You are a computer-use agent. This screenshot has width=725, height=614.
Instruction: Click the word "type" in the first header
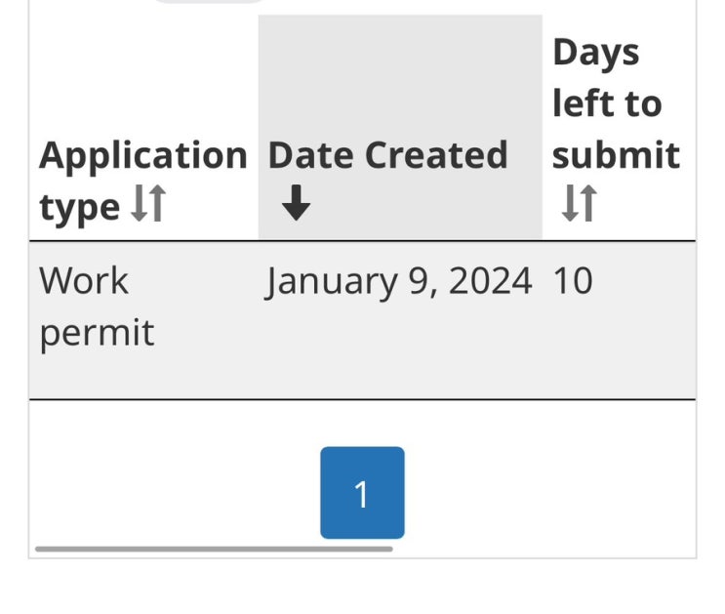[x=80, y=207]
